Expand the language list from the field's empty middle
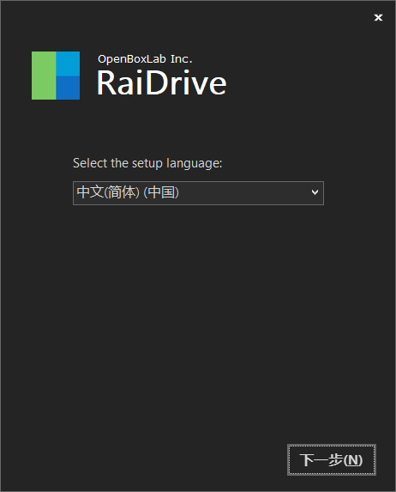This screenshot has width=396, height=492. point(244,193)
